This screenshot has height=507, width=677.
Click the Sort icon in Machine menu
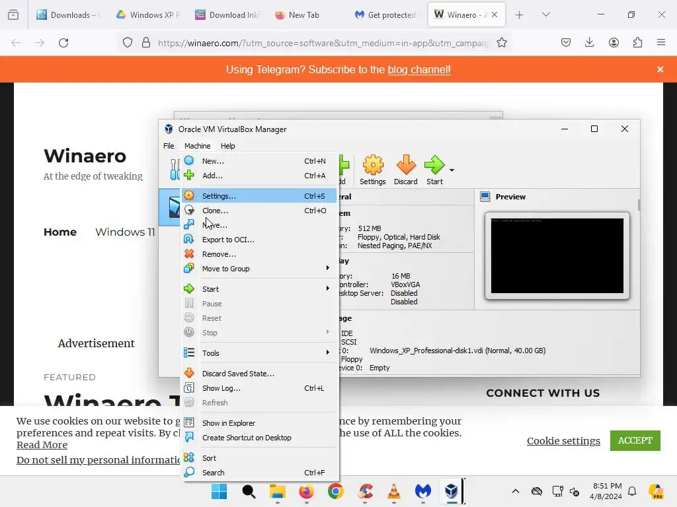pyautogui.click(x=189, y=458)
